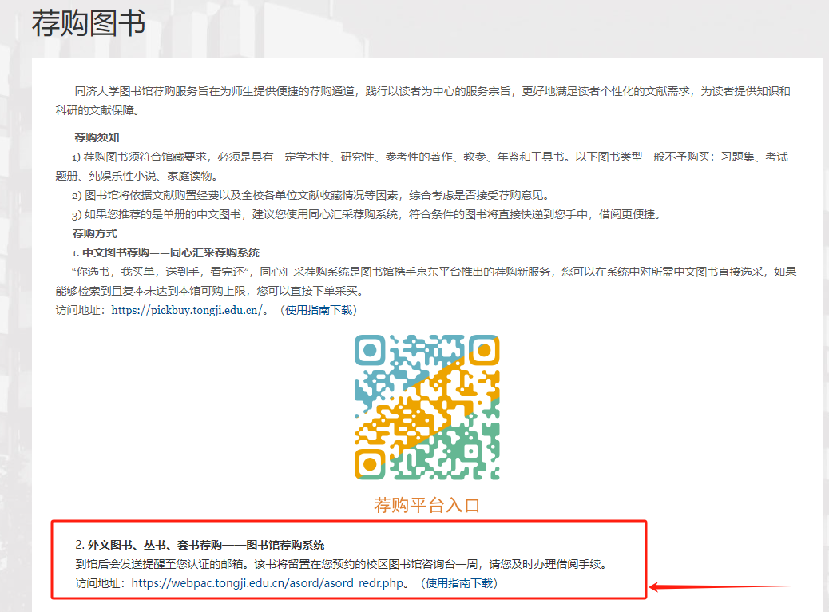Click heading 外文图书、丛书、套书荐购——图书馆荐购系统

pyautogui.click(x=206, y=545)
